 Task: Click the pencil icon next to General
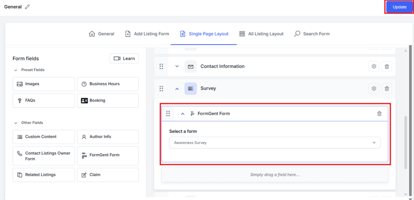(27, 7)
